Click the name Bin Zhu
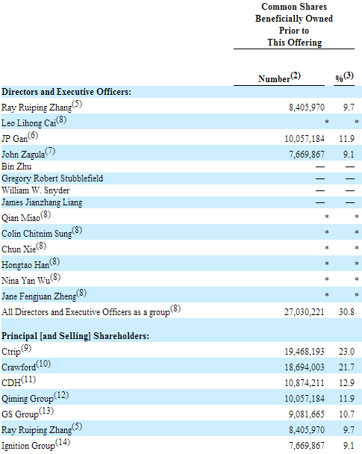362x454 pixels. click(16, 167)
